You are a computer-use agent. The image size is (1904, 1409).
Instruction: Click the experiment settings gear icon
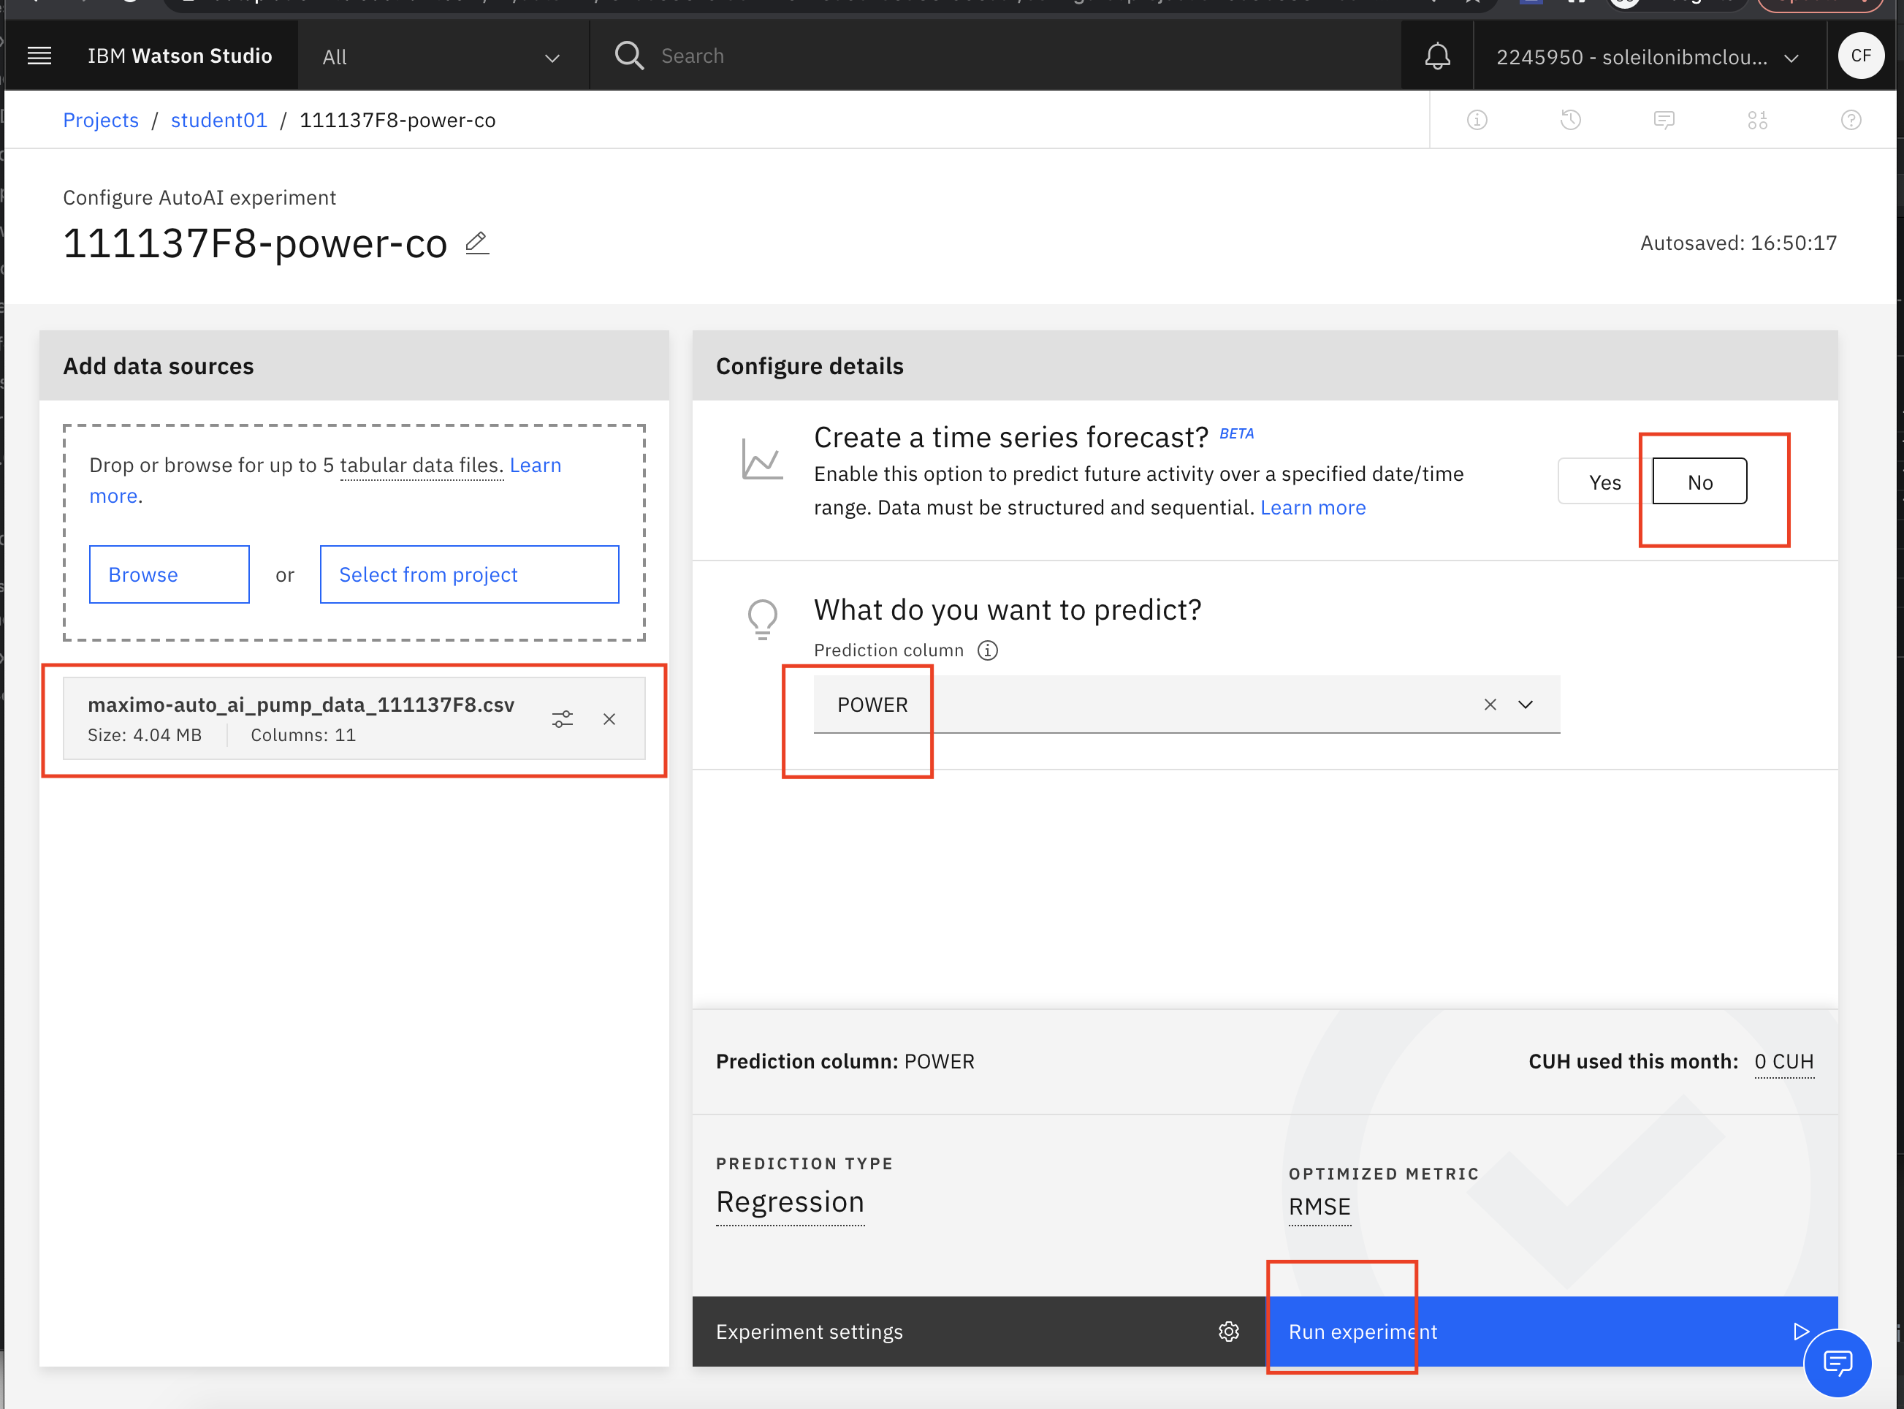coord(1228,1332)
